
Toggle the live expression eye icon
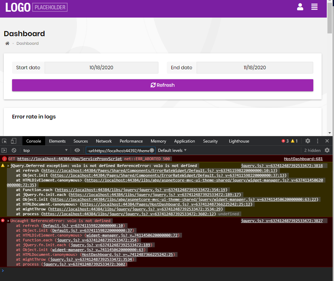(x=77, y=150)
